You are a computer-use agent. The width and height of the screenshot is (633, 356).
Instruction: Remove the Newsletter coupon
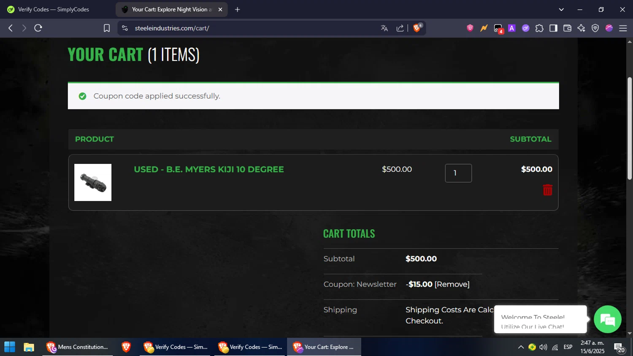tap(452, 284)
